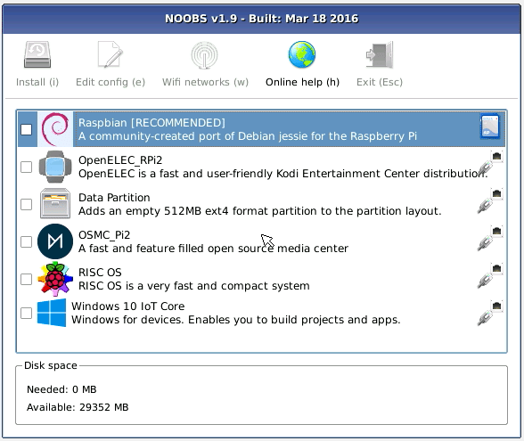Viewport: 524px width, 441px height.
Task: Click the Windows 10 IoT Core logo
Action: [x=52, y=313]
